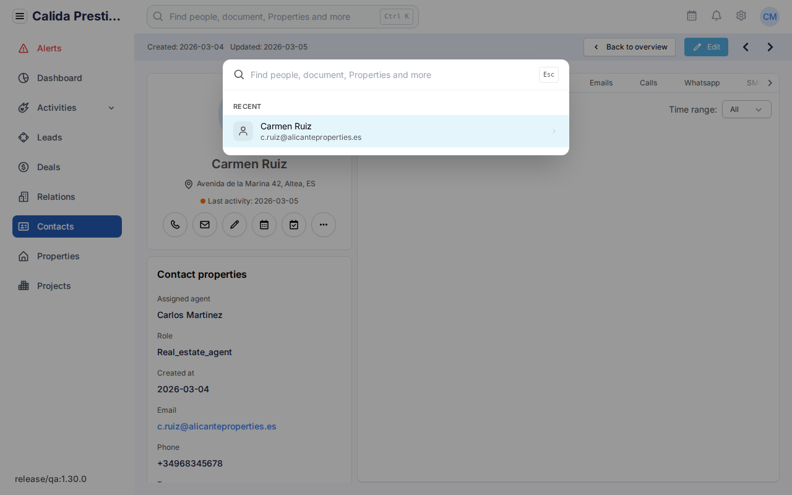Open the Time range dropdown
The height and width of the screenshot is (495, 792).
747,110
